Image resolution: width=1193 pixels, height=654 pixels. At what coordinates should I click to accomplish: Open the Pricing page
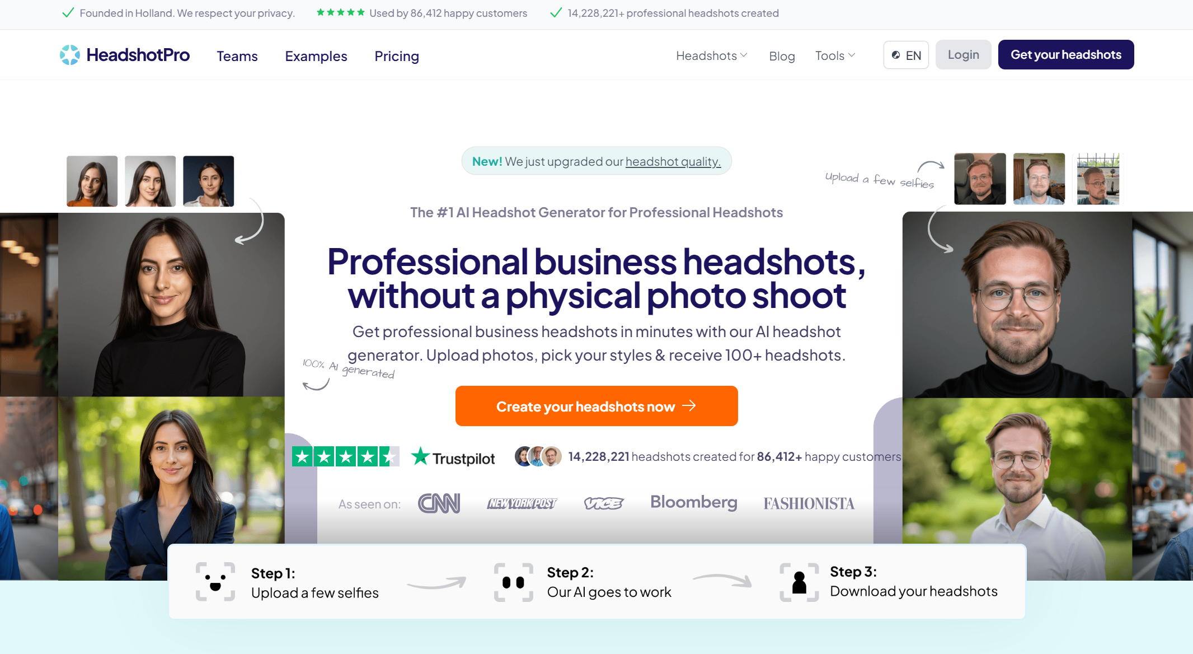pyautogui.click(x=397, y=56)
